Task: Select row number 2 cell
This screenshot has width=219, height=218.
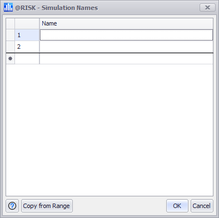Action: 27,47
